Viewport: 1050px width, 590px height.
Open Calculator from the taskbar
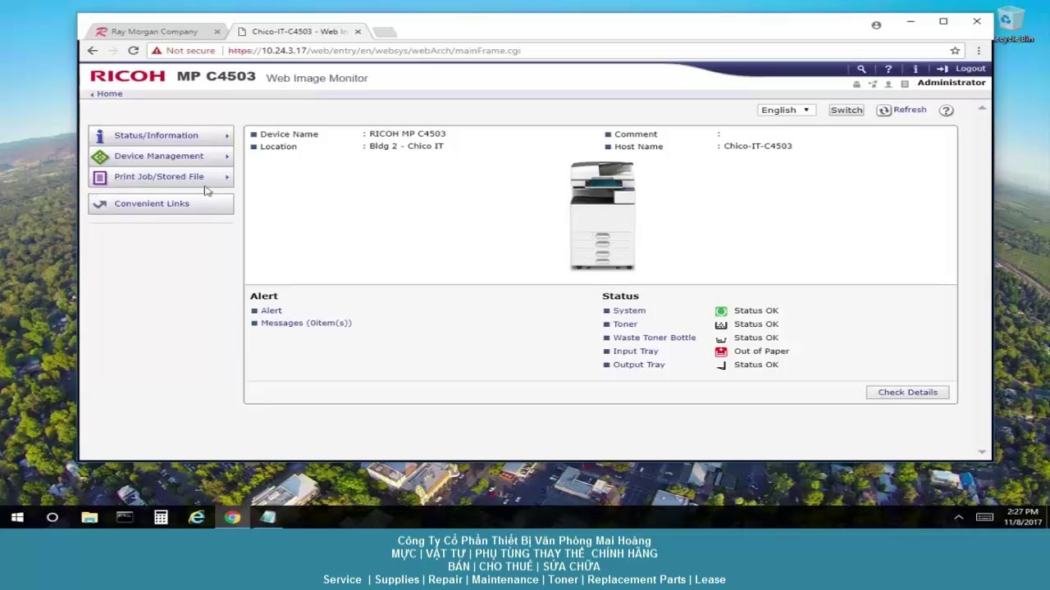[161, 517]
